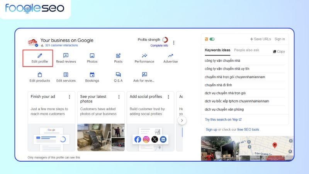The image size is (309, 174).
Task: Open Edit products bag icon
Action: coord(40,75)
